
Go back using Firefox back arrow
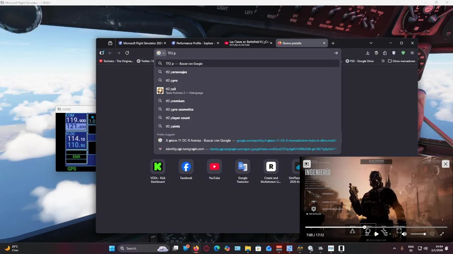coord(110,53)
